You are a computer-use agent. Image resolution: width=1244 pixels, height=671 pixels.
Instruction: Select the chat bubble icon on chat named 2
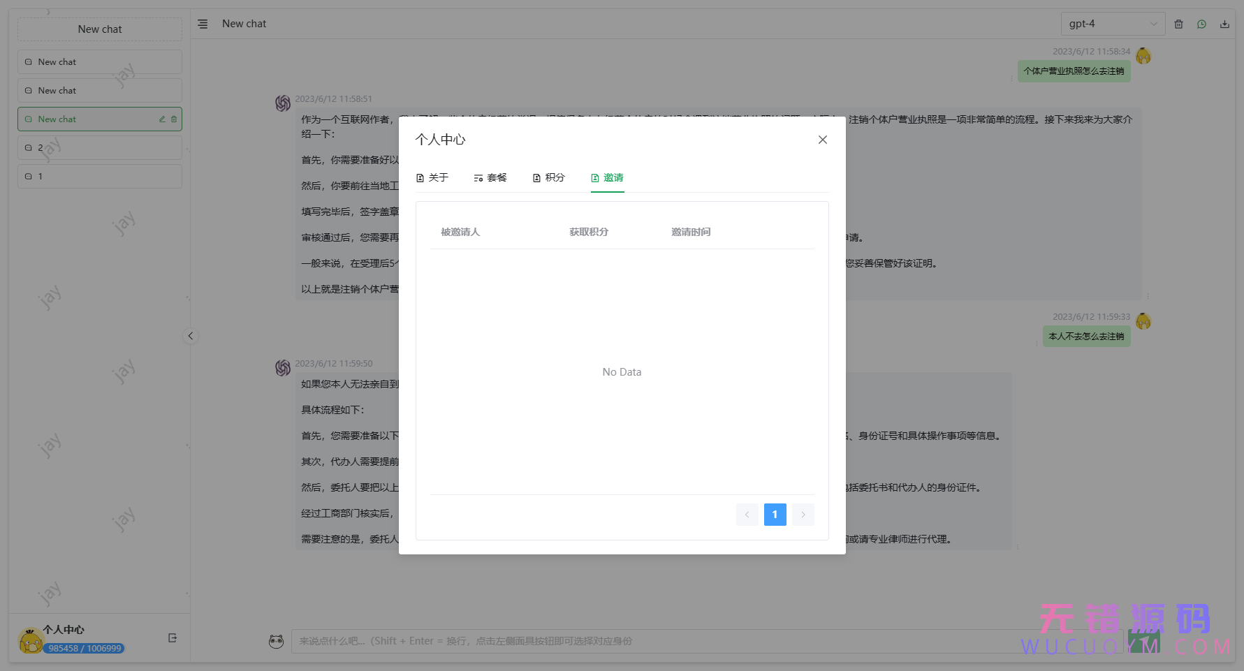[x=29, y=147]
